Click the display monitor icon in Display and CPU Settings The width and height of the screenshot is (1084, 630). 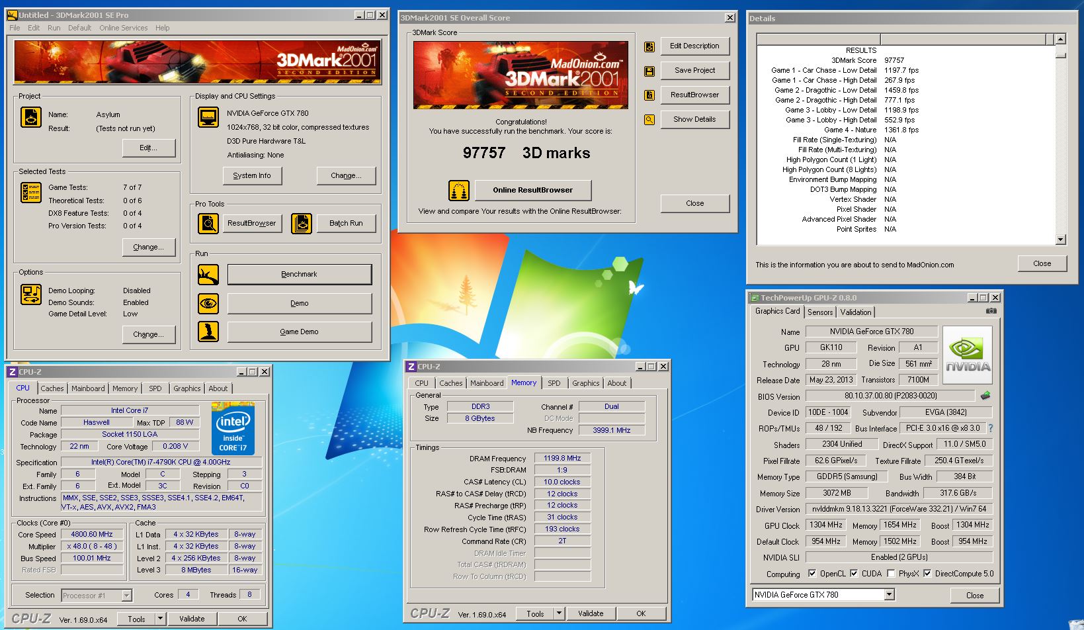click(x=208, y=117)
